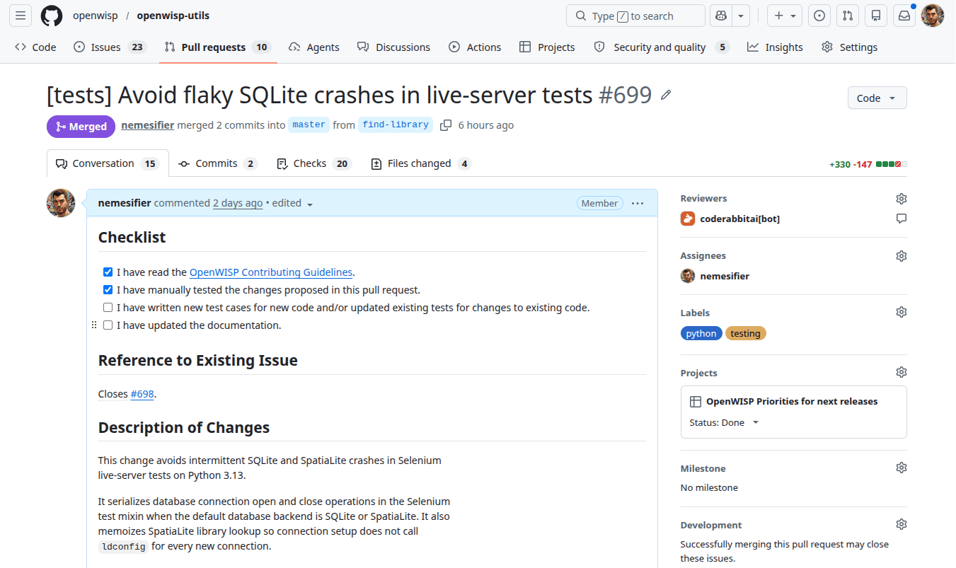Switch to the Files changed tab
This screenshot has height=568, width=956.
421,163
